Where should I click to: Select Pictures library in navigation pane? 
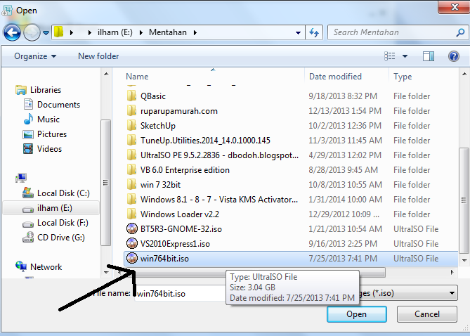pos(45,134)
